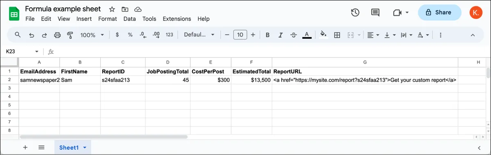The height and width of the screenshot is (155, 491).
Task: Increase font size plus button
Action: pos(253,35)
